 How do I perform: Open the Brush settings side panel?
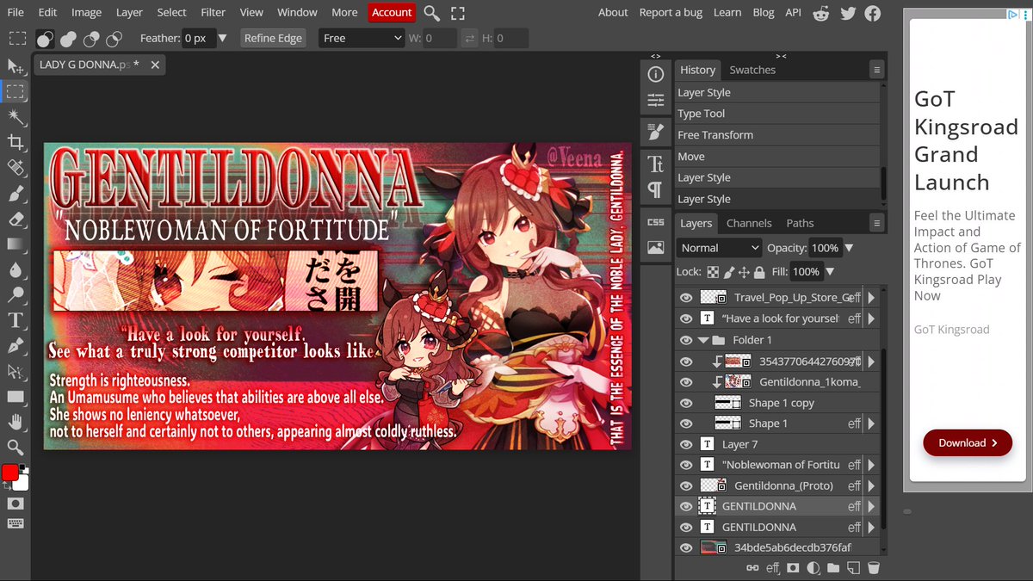pos(656,132)
